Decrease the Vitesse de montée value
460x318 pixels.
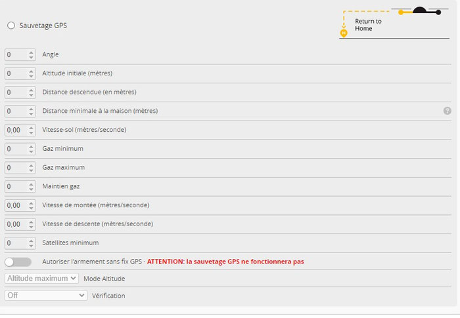(31, 208)
